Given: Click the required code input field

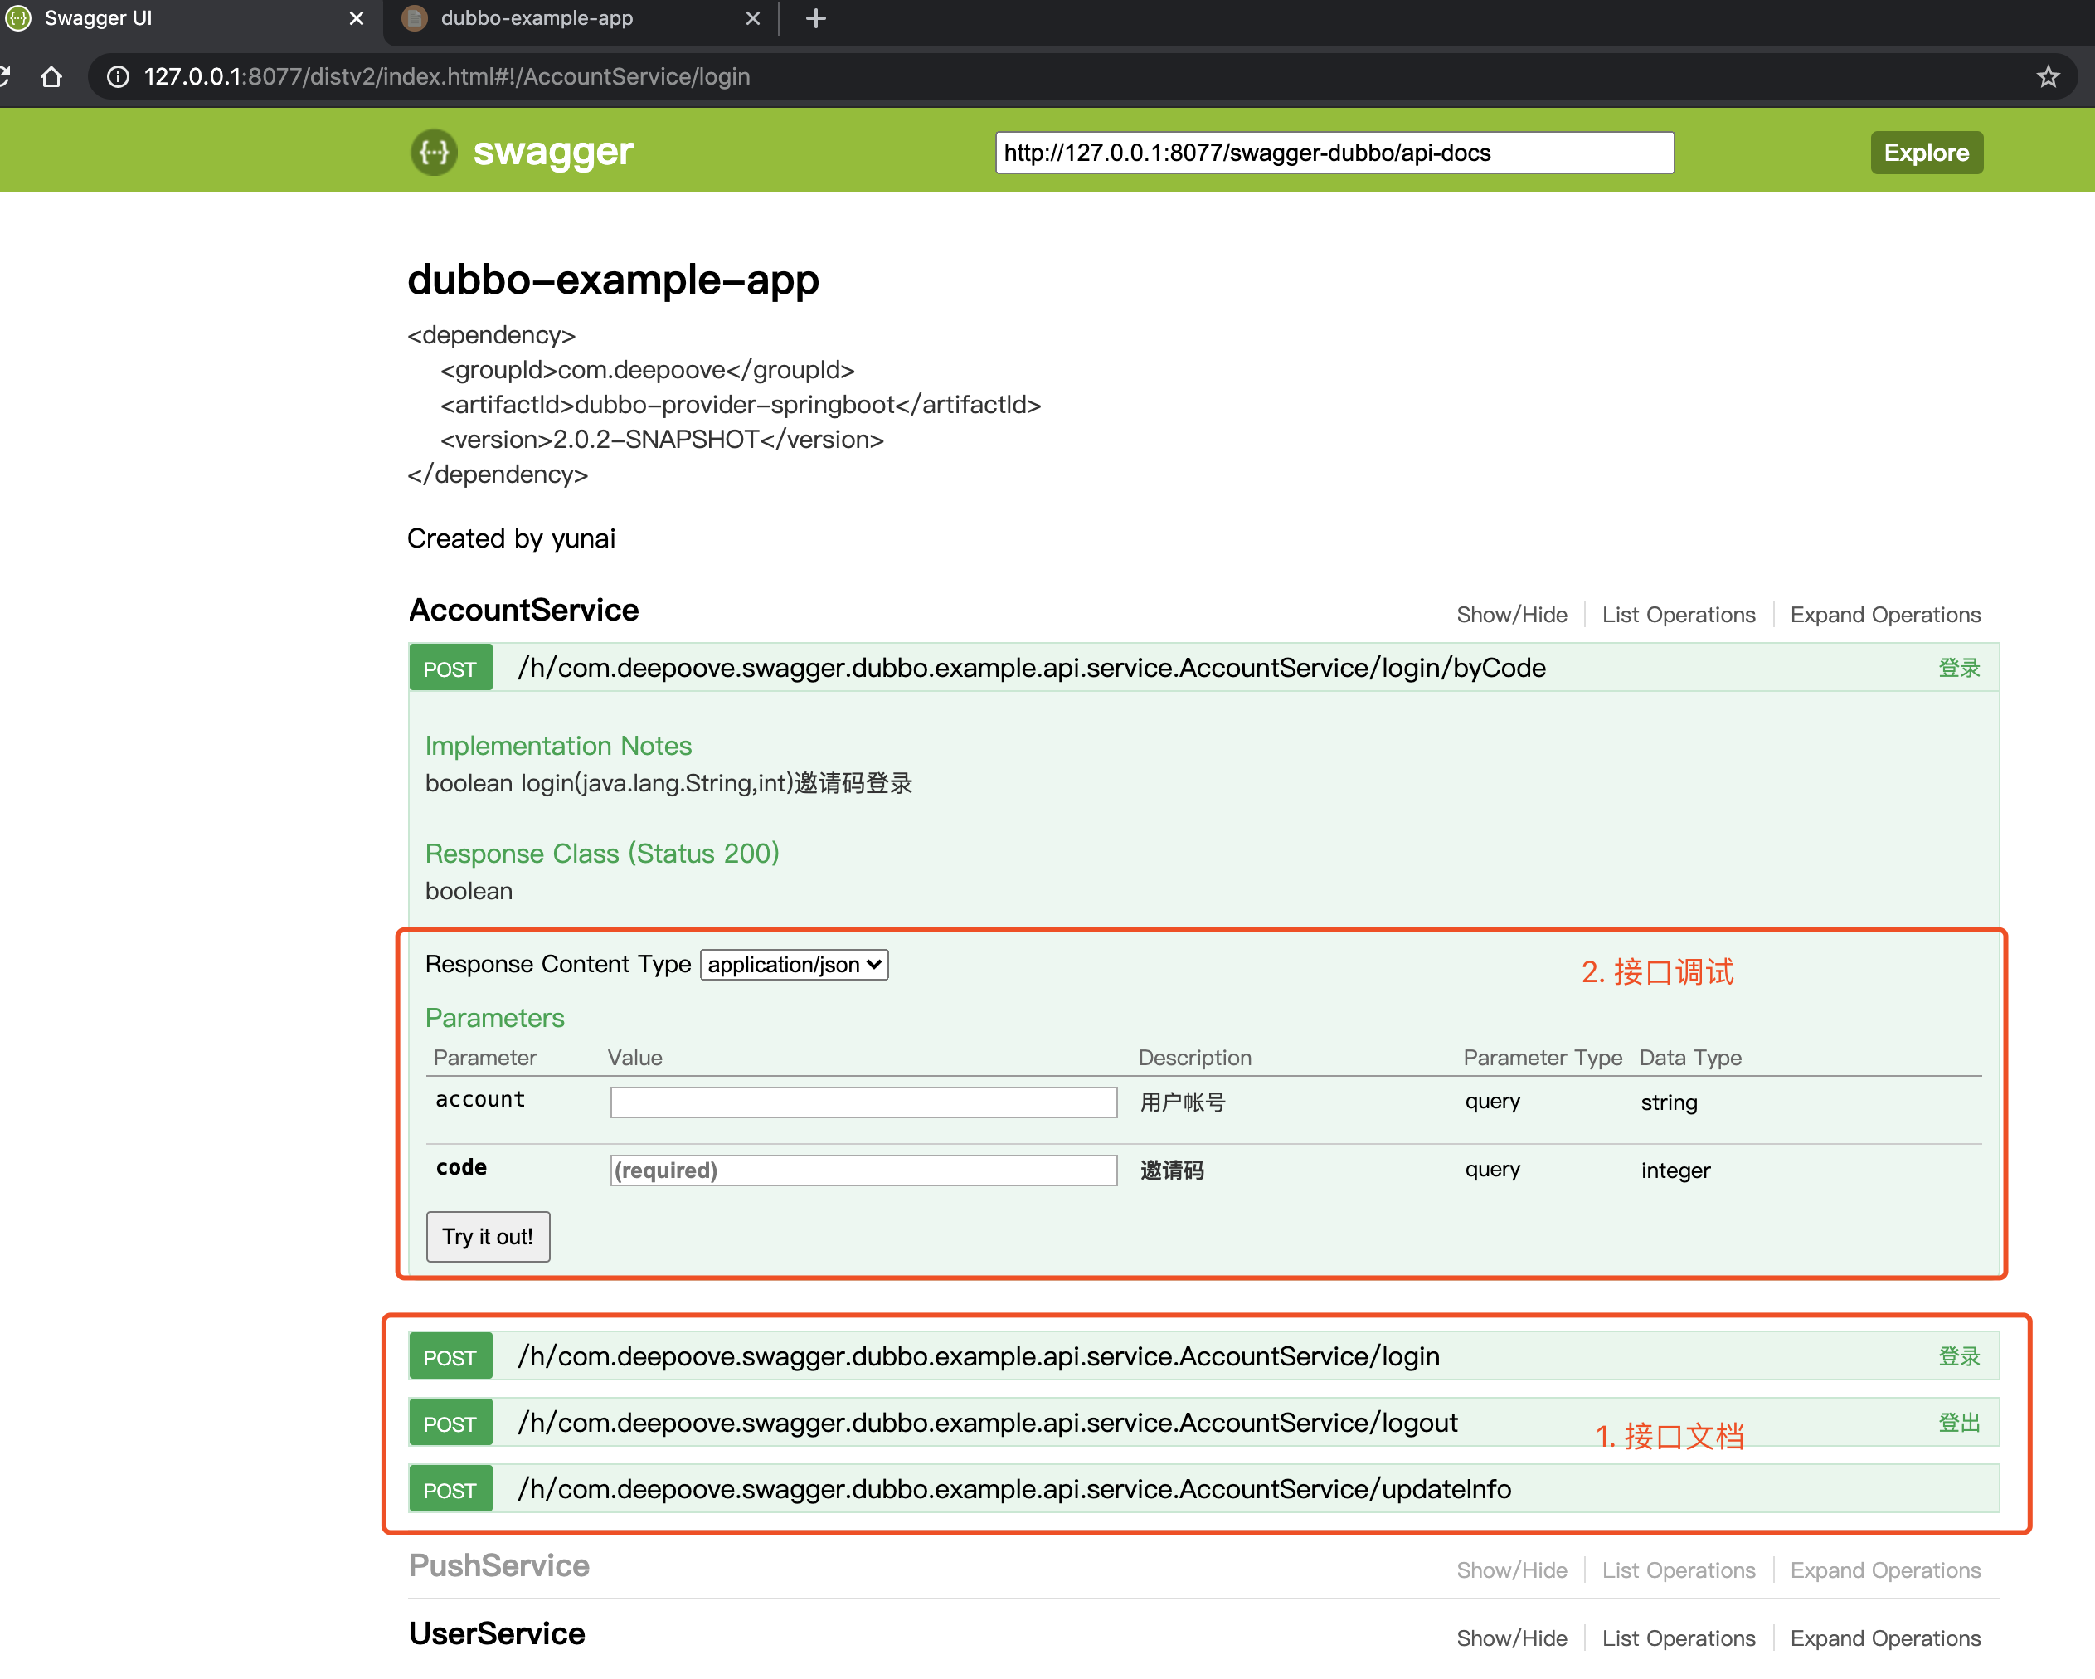Looking at the screenshot, I should click(x=863, y=1170).
